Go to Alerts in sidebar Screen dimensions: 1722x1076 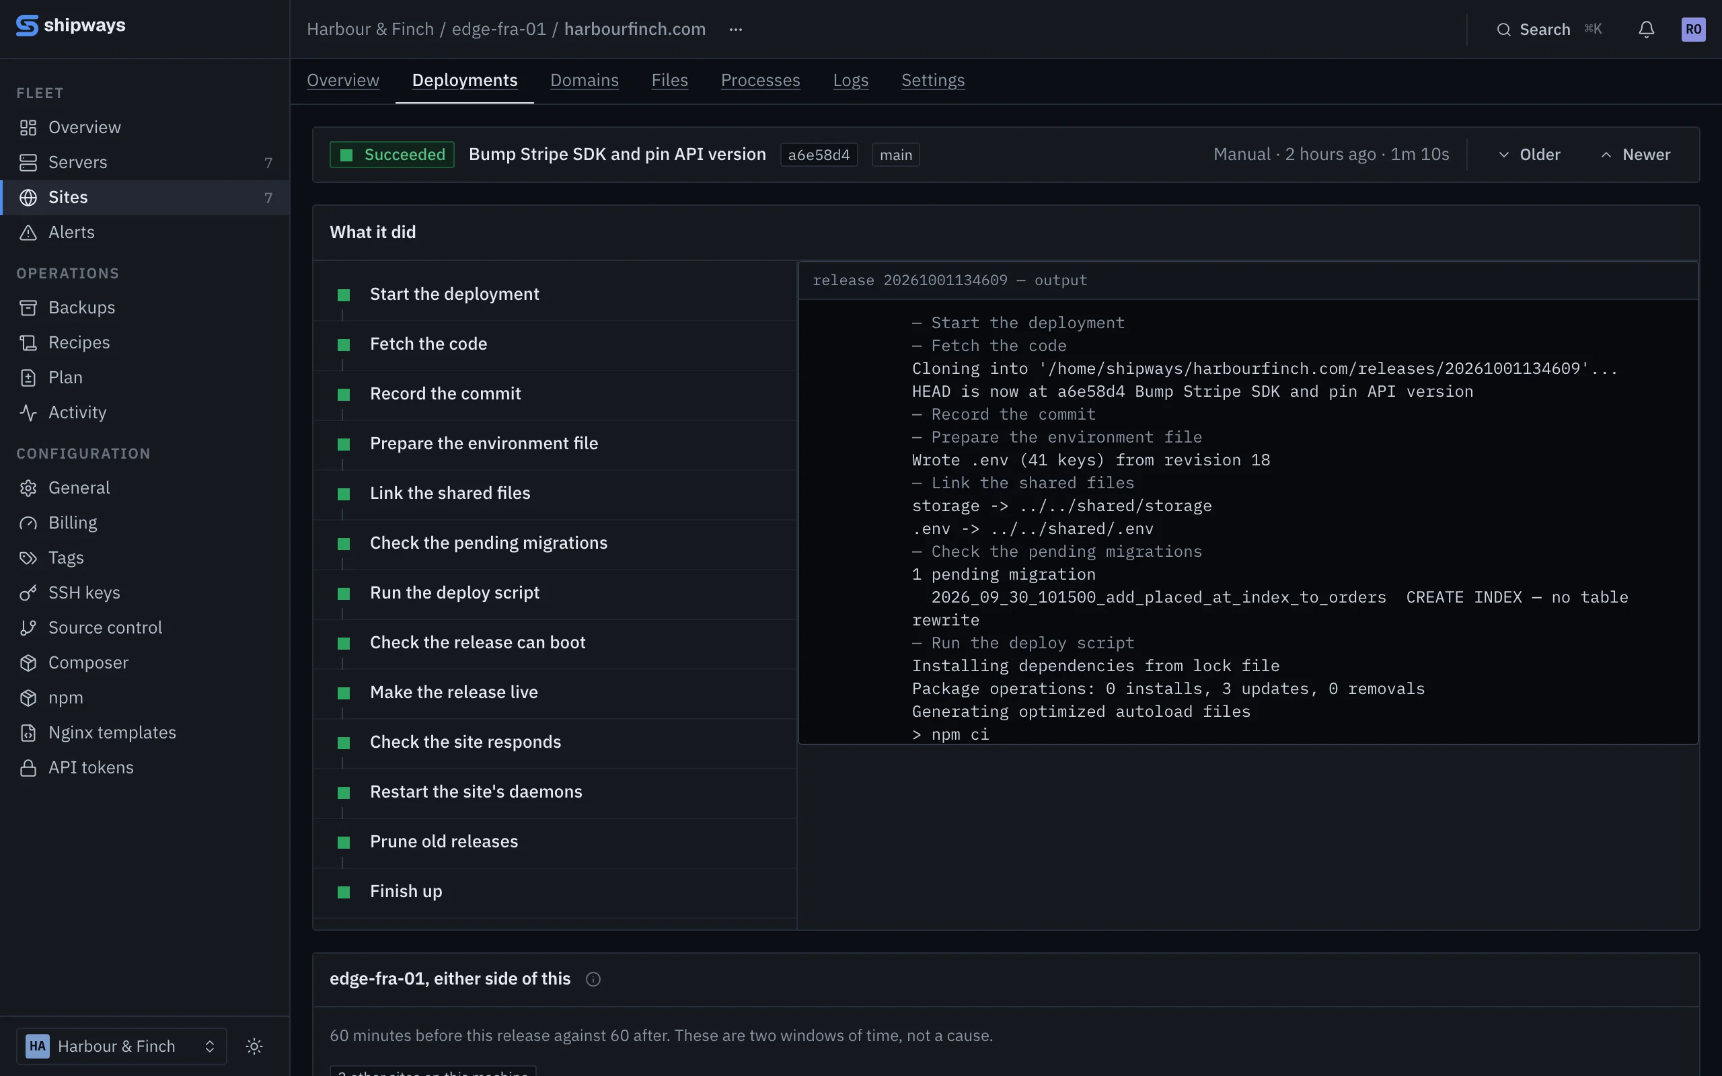tap(145, 232)
